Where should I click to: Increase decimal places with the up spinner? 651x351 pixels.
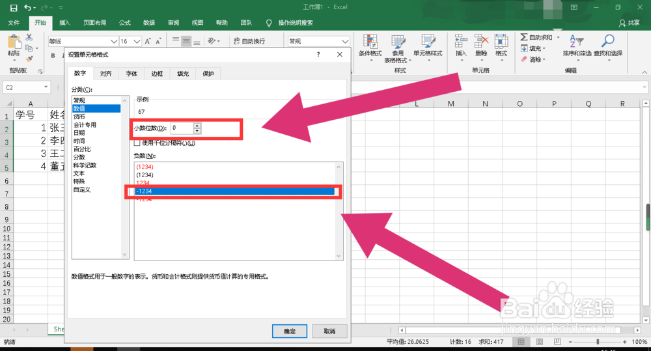(x=197, y=126)
